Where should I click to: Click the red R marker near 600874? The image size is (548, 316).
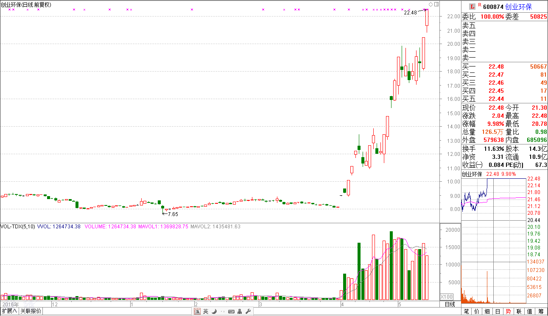pyautogui.click(x=479, y=5)
